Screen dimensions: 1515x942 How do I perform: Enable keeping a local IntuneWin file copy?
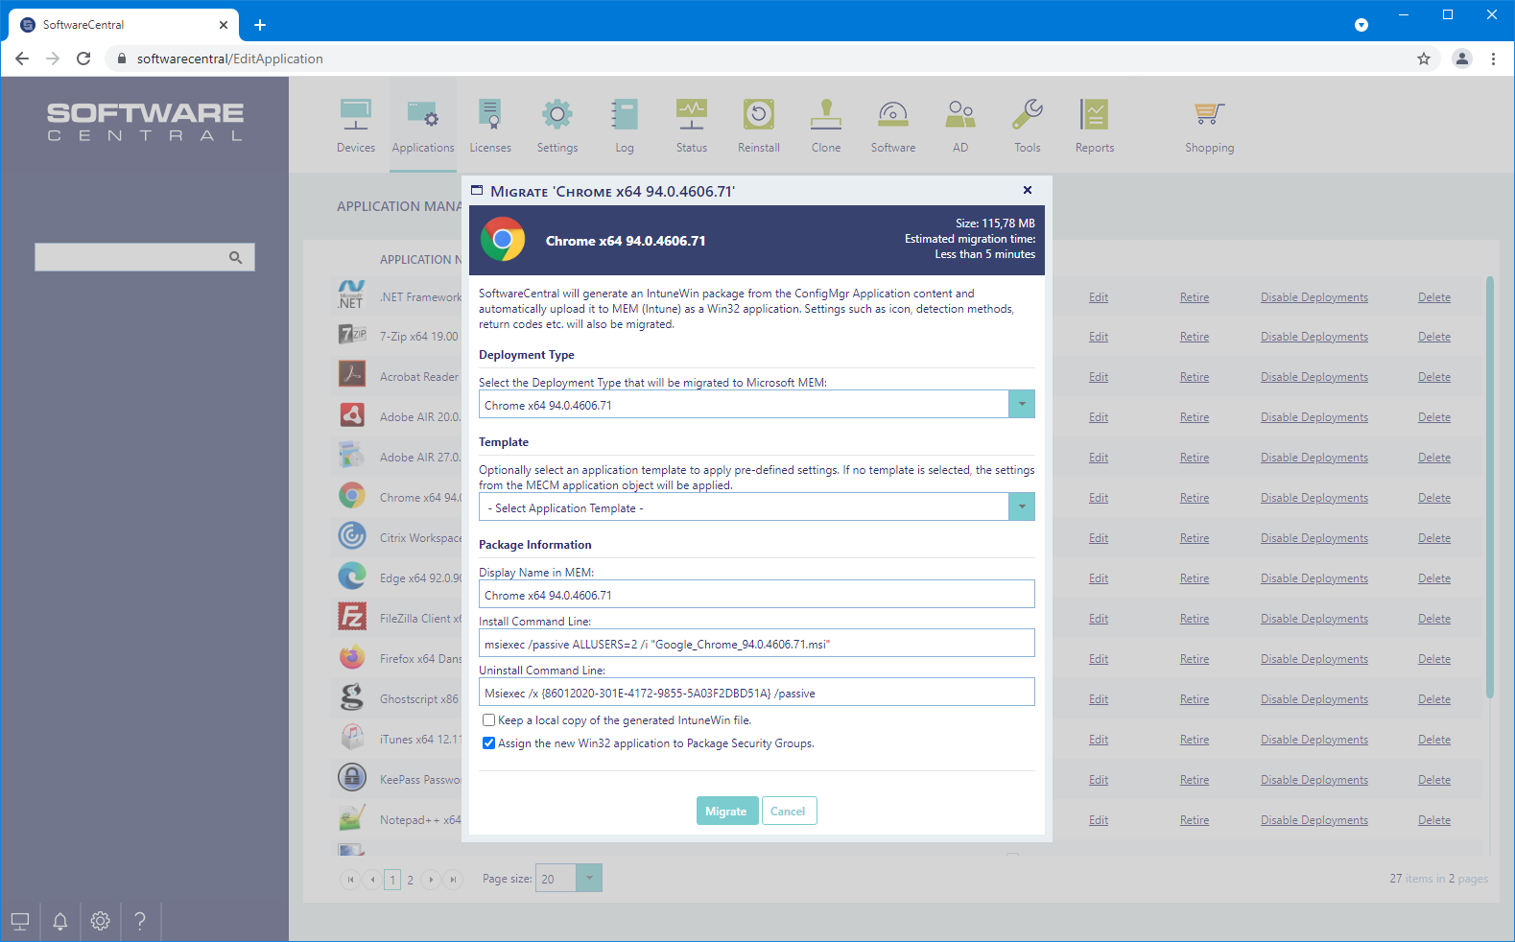point(489,720)
